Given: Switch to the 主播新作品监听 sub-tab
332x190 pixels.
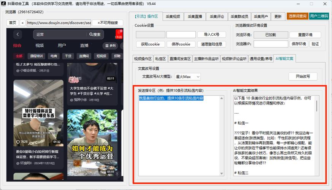Looking at the screenshot, I should 206,59.
